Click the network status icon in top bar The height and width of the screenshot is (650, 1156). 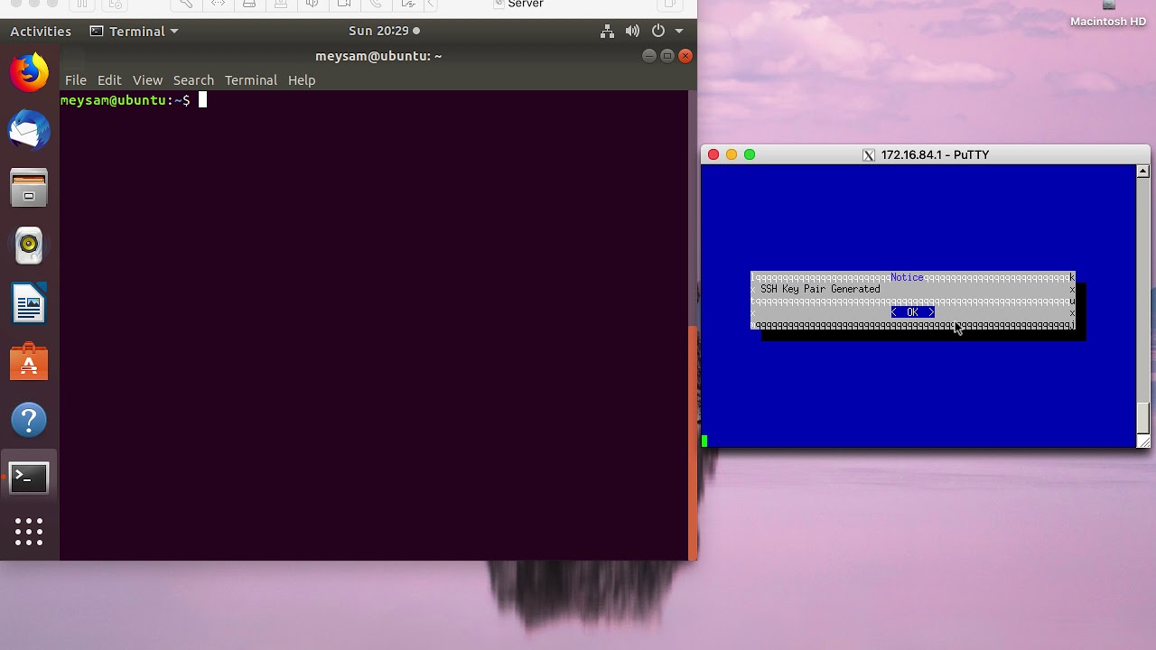[608, 31]
